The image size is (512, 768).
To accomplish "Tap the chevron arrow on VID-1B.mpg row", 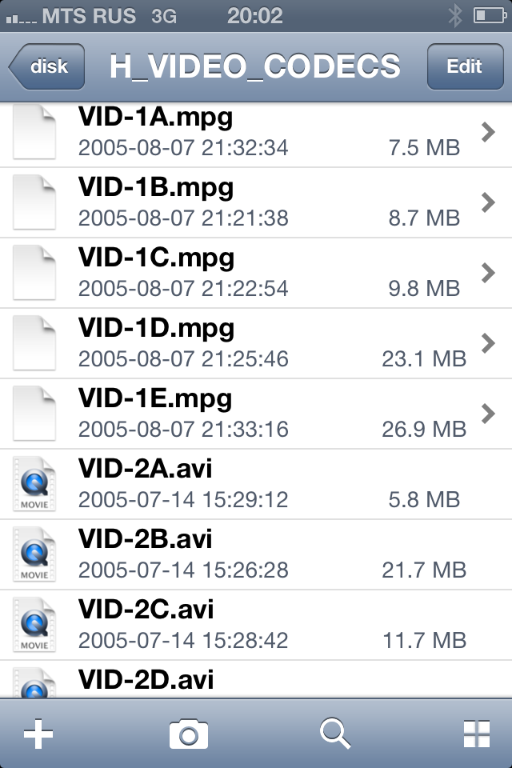I will click(488, 202).
